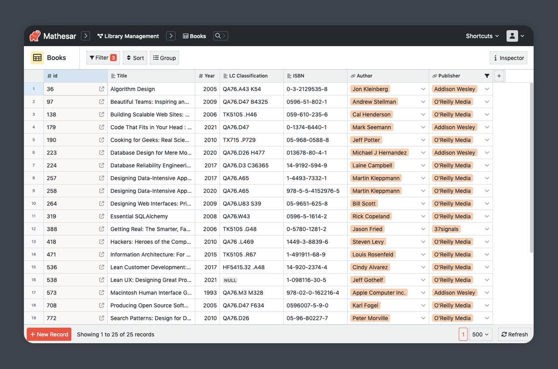558x369 pixels.
Task: Select the Title column header
Action: 151,76
